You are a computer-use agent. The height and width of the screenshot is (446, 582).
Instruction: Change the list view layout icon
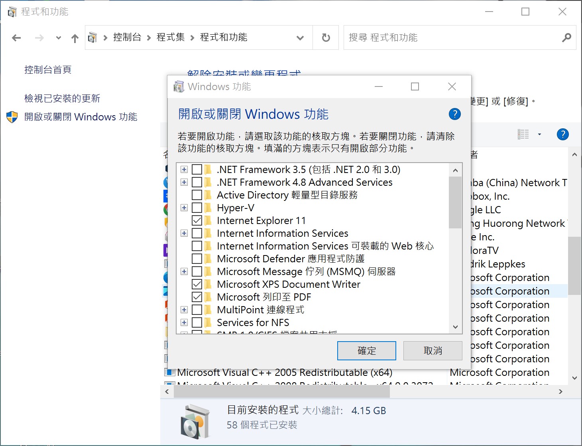pos(523,134)
